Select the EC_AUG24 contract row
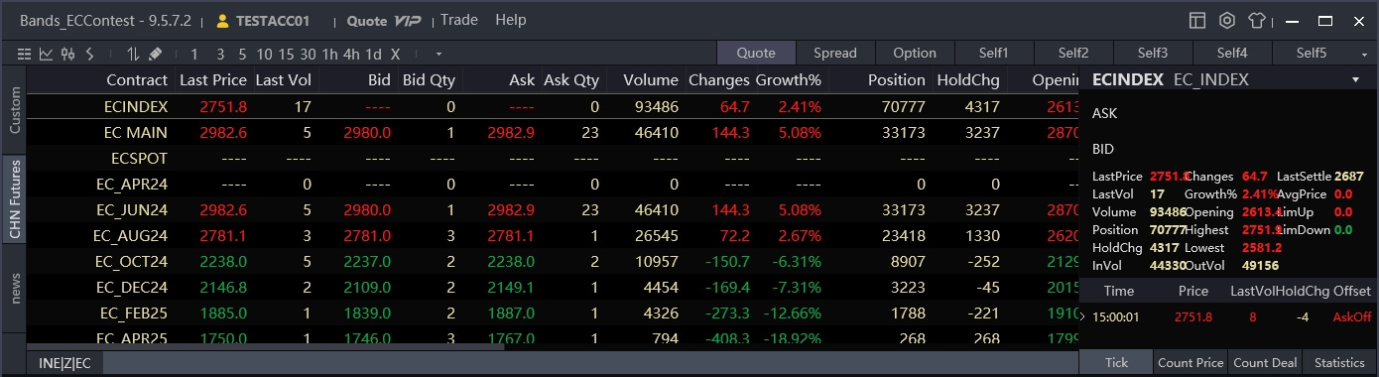The height and width of the screenshot is (377, 1379). point(553,235)
